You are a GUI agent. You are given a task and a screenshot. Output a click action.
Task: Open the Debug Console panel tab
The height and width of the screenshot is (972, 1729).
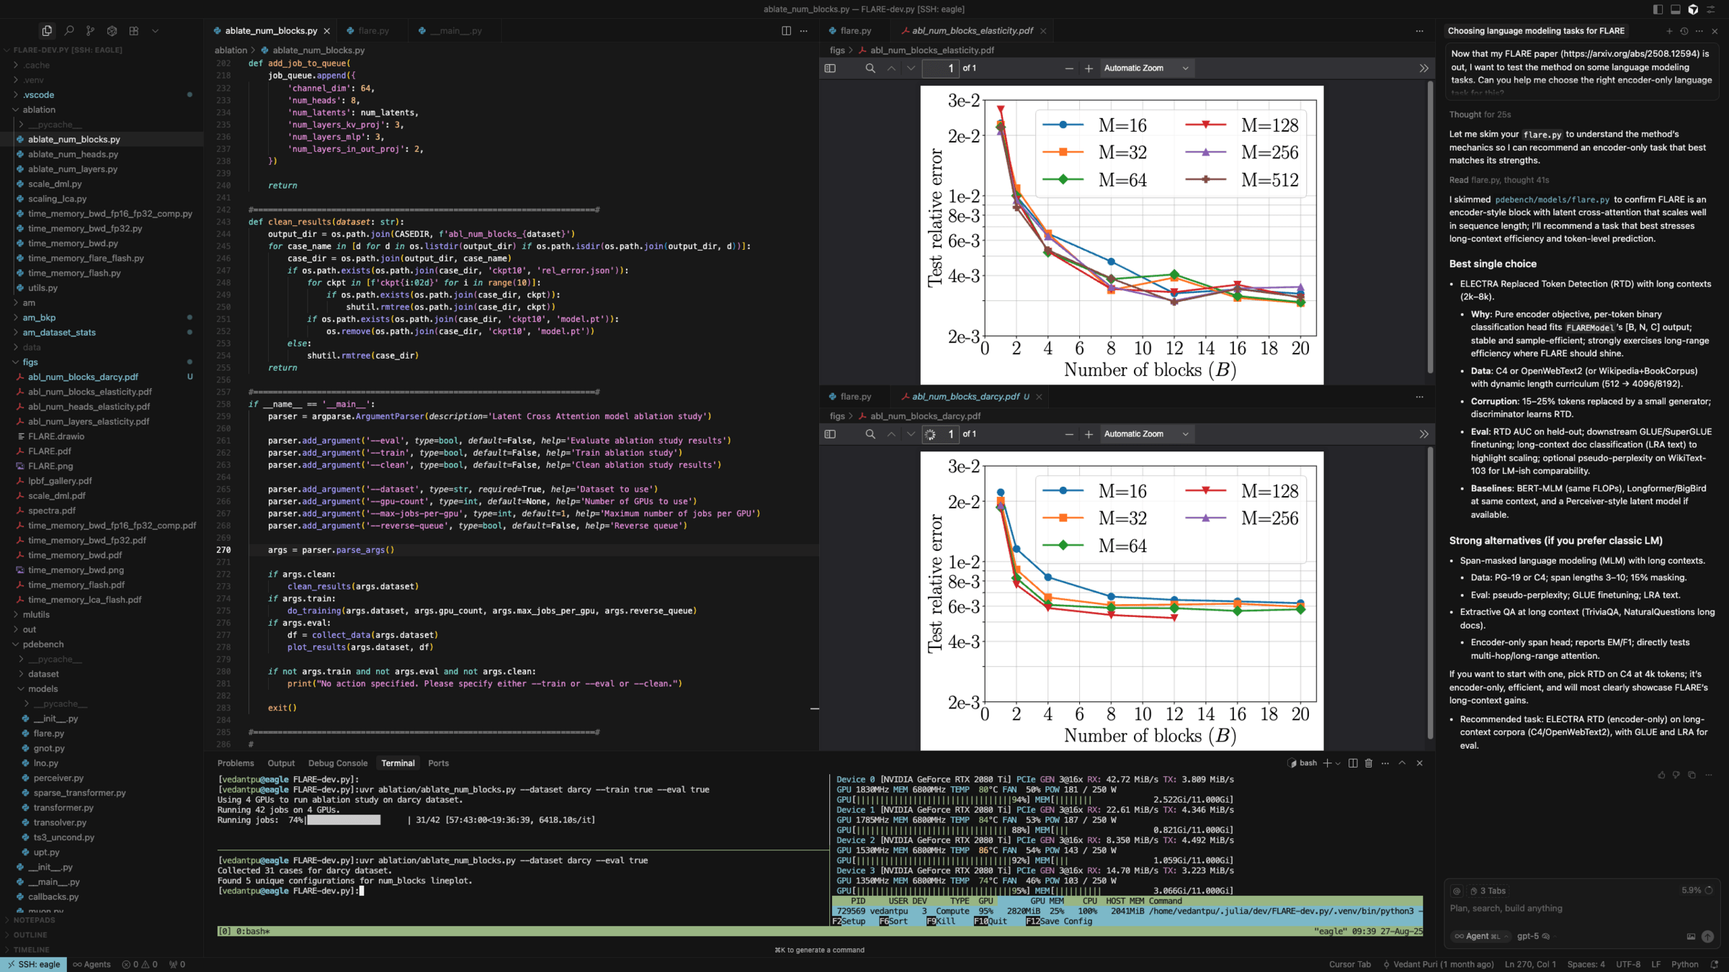click(x=337, y=763)
